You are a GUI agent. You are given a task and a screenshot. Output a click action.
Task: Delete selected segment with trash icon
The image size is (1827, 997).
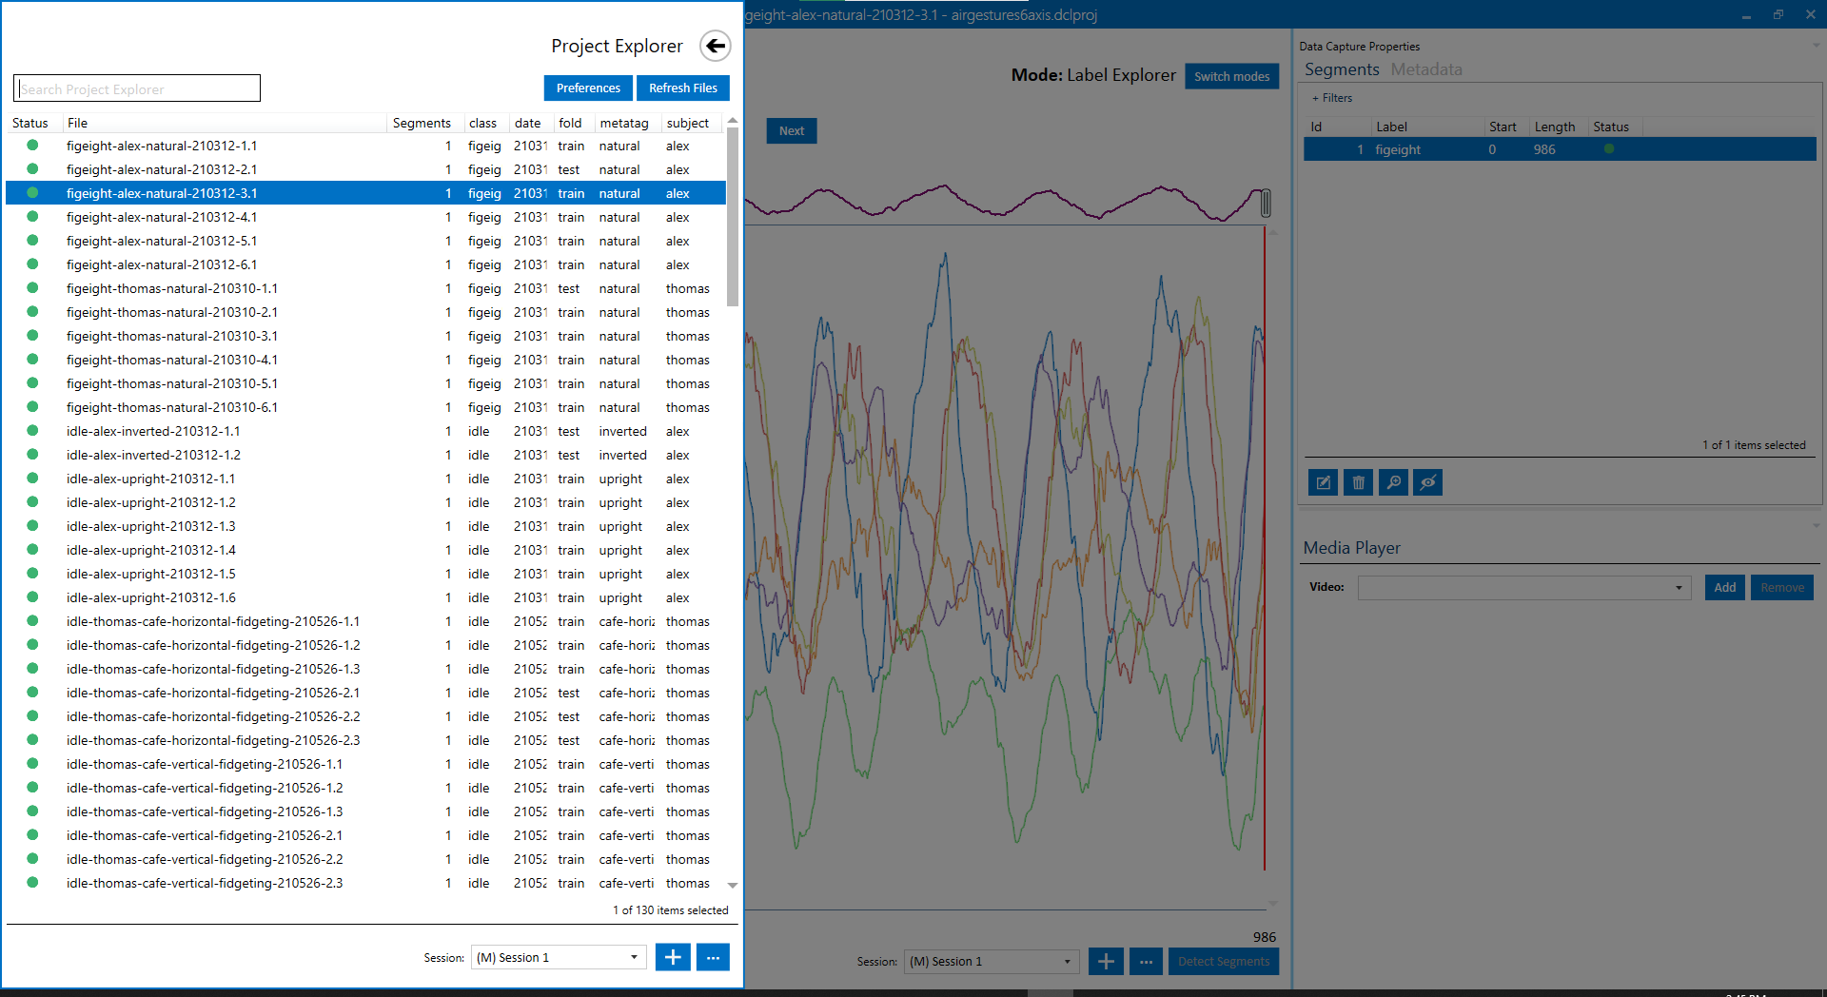point(1358,482)
